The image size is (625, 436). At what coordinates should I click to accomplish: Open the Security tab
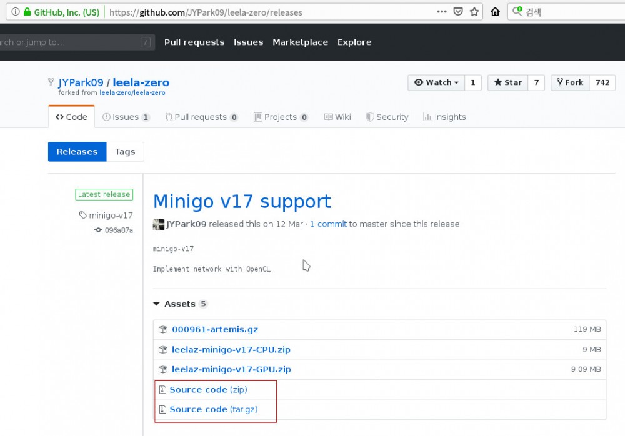pyautogui.click(x=387, y=117)
